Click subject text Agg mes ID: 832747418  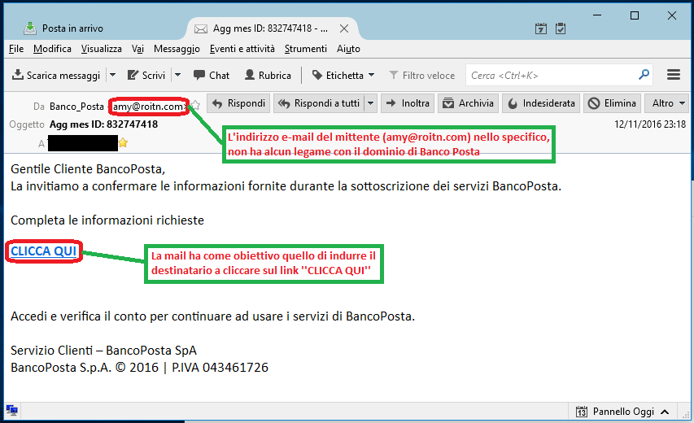(103, 124)
